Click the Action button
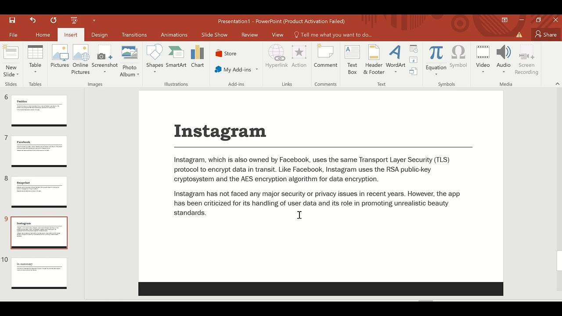The height and width of the screenshot is (316, 562). tap(299, 56)
